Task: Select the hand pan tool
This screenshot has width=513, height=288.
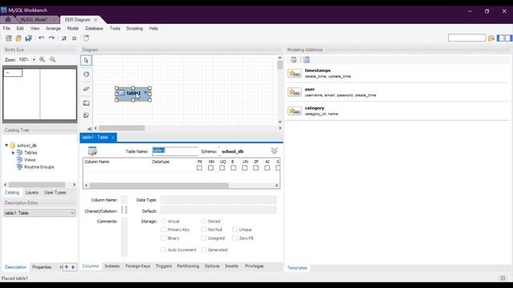Action: (x=86, y=74)
